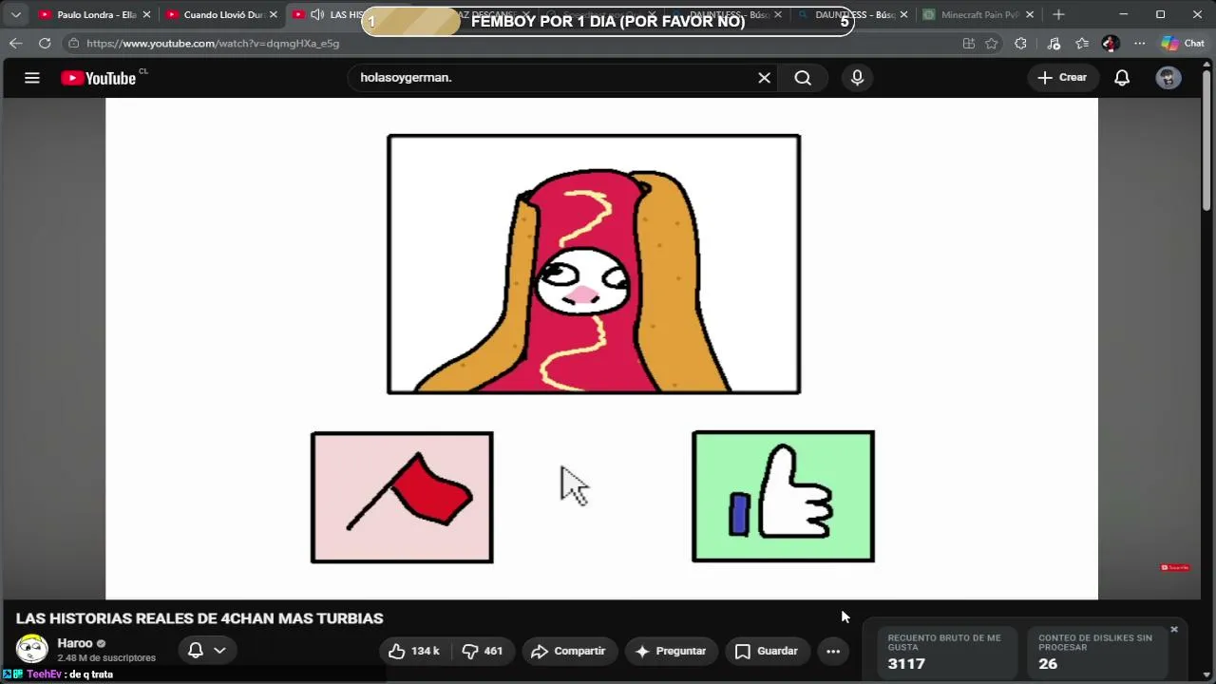The width and height of the screenshot is (1216, 684).
Task: Click the 2.48 M de suscriptores text
Action: tap(106, 657)
